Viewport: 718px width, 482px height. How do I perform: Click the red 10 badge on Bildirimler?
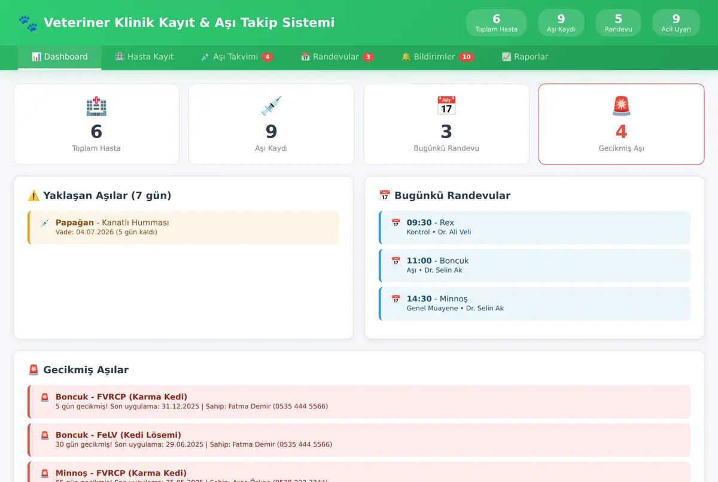click(x=467, y=57)
